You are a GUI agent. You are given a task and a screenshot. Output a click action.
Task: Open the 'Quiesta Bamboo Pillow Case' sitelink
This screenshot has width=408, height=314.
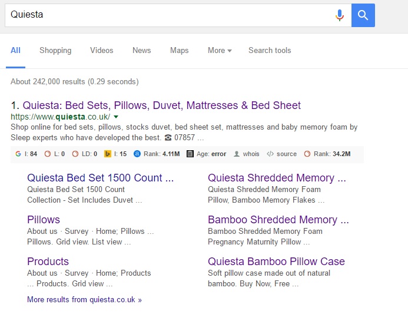[276, 262]
